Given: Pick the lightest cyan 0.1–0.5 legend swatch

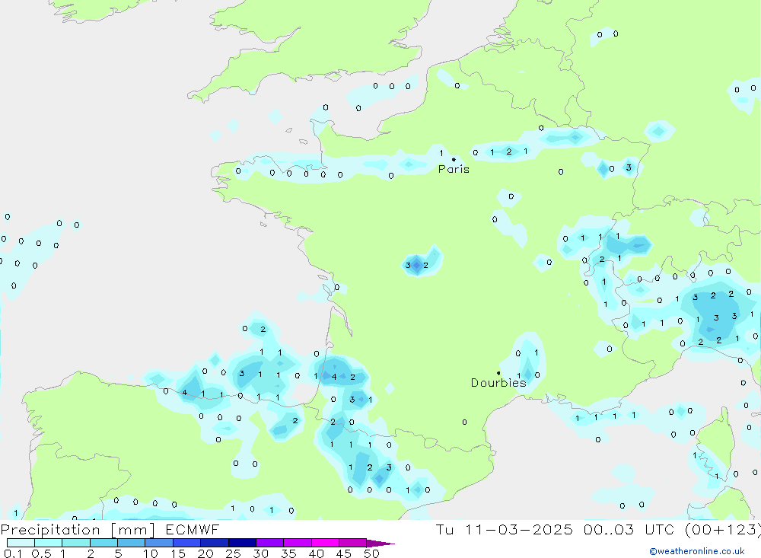Looking at the screenshot, I should pos(21,543).
